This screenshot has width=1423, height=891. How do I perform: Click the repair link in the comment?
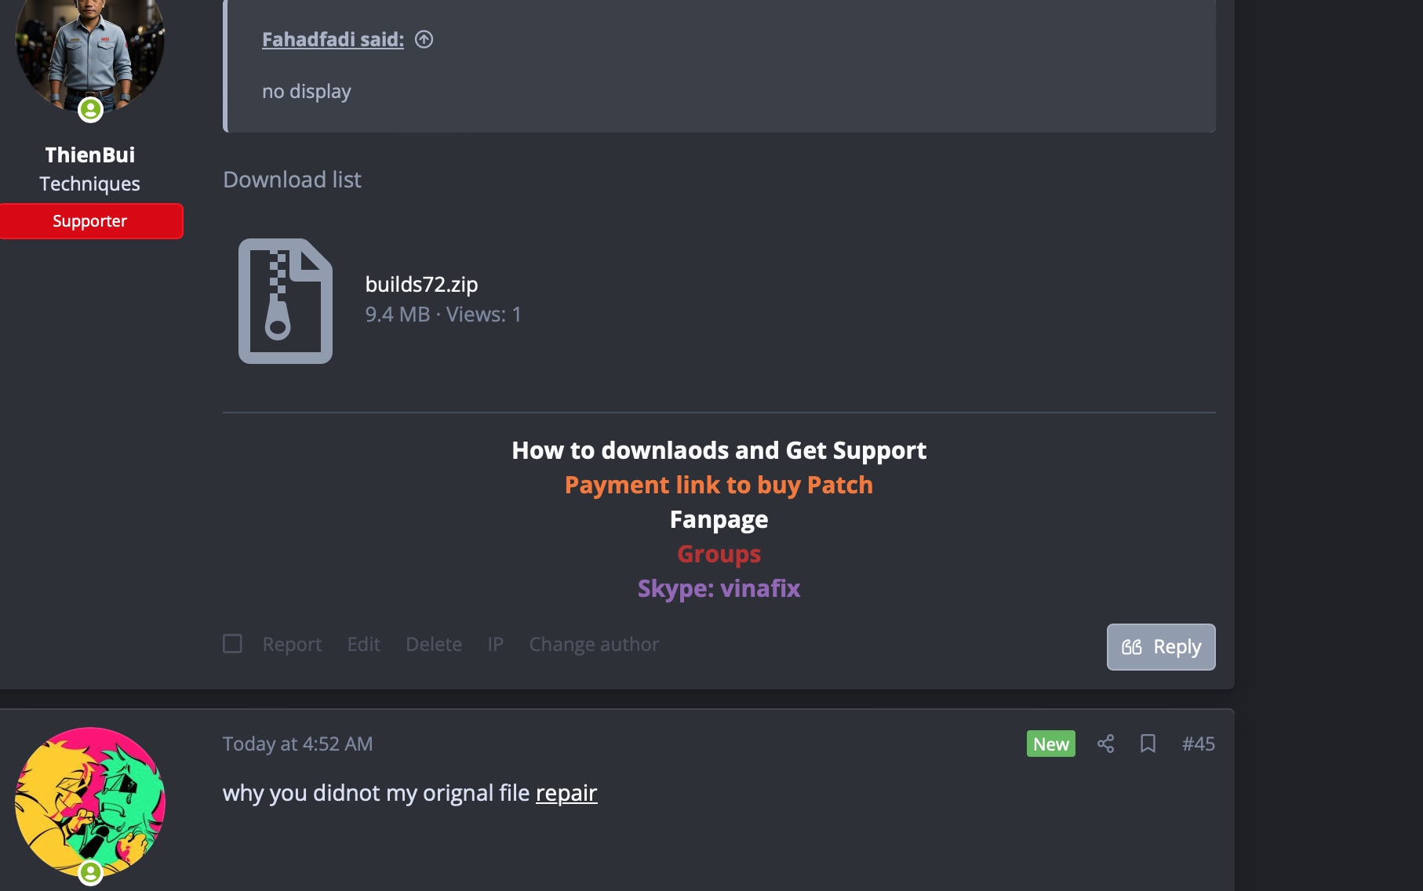click(566, 793)
